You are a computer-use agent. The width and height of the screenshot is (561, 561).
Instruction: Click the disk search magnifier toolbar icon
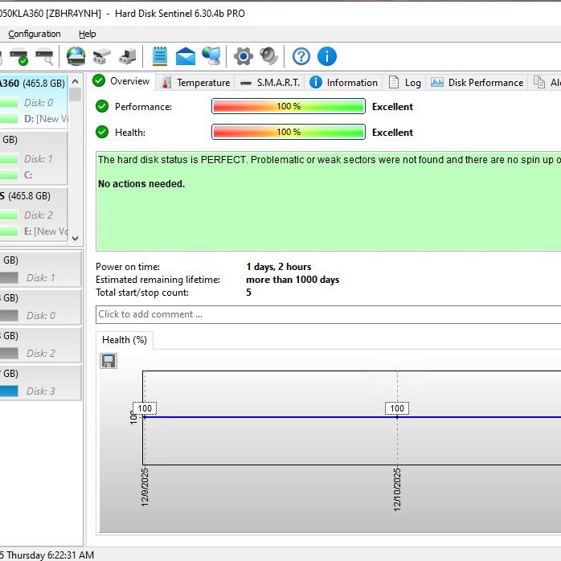tap(44, 56)
